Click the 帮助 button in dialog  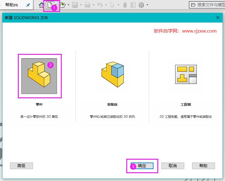point(203,166)
